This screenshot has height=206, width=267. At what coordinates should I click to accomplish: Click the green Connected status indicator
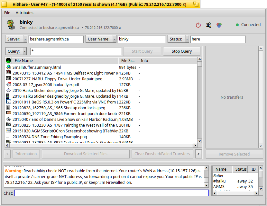[x=237, y=25]
